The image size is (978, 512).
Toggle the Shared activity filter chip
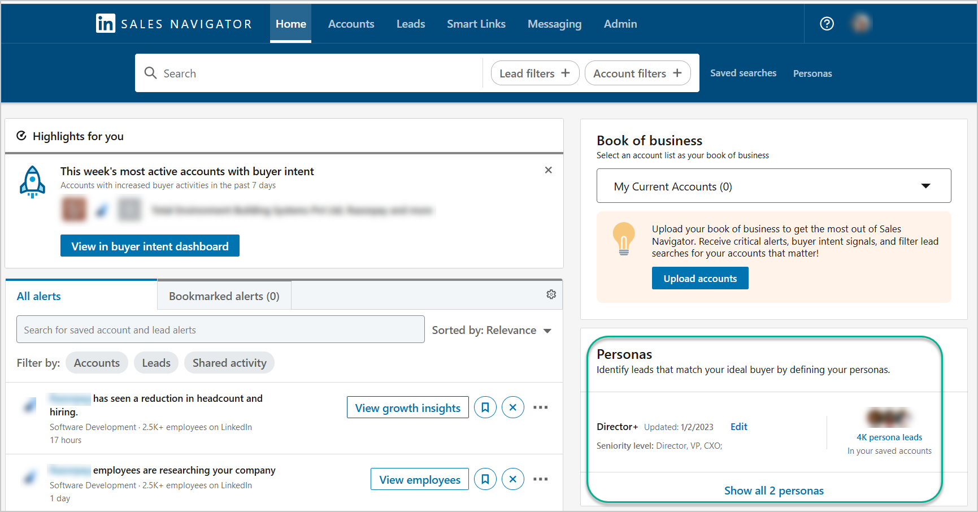(x=229, y=362)
